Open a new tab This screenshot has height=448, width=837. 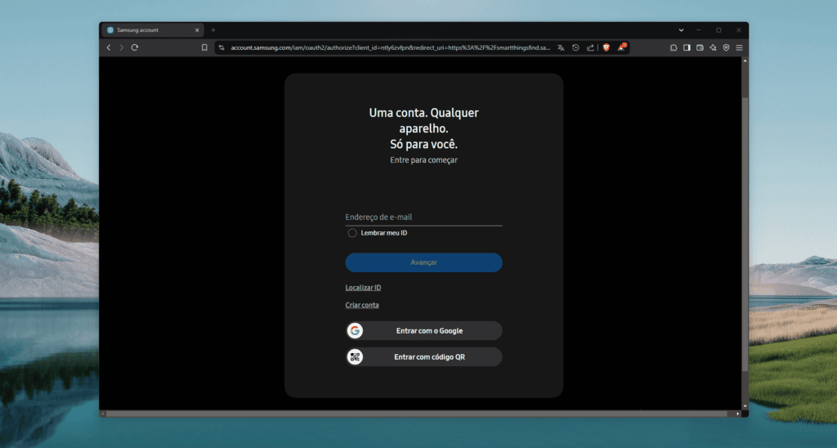coord(213,30)
